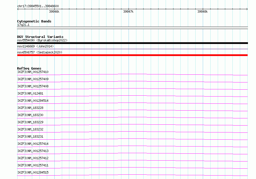Open transcript IKZF3|NM_001257410
256x179 pixels.
pyautogui.click(x=33, y=72)
